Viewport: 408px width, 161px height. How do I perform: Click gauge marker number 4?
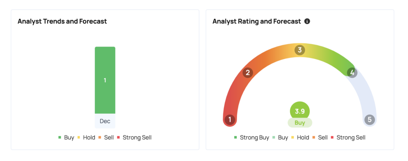351,72
